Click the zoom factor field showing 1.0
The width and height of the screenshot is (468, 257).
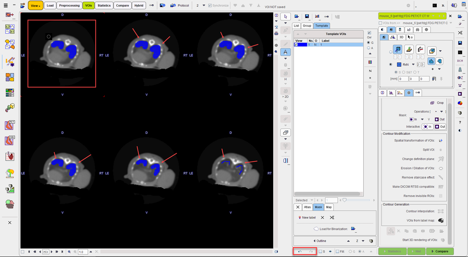[83, 252]
